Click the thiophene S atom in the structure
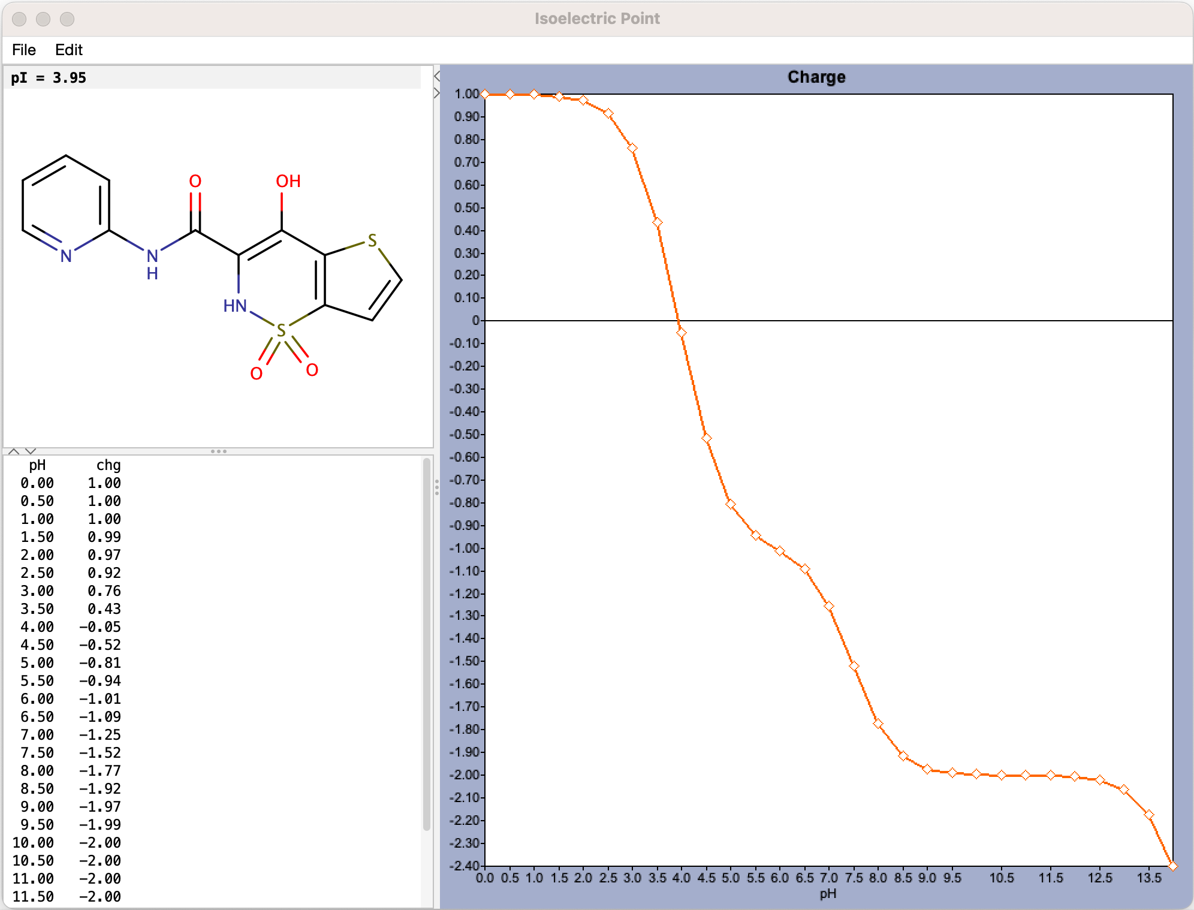This screenshot has height=910, width=1194. [372, 241]
